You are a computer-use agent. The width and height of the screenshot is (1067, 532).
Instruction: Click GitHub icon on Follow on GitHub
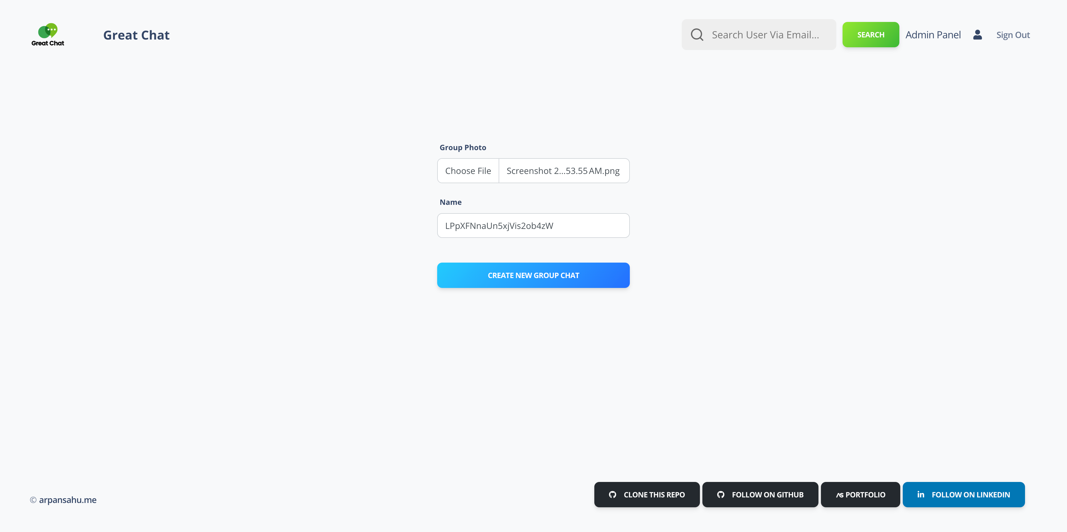pos(721,495)
